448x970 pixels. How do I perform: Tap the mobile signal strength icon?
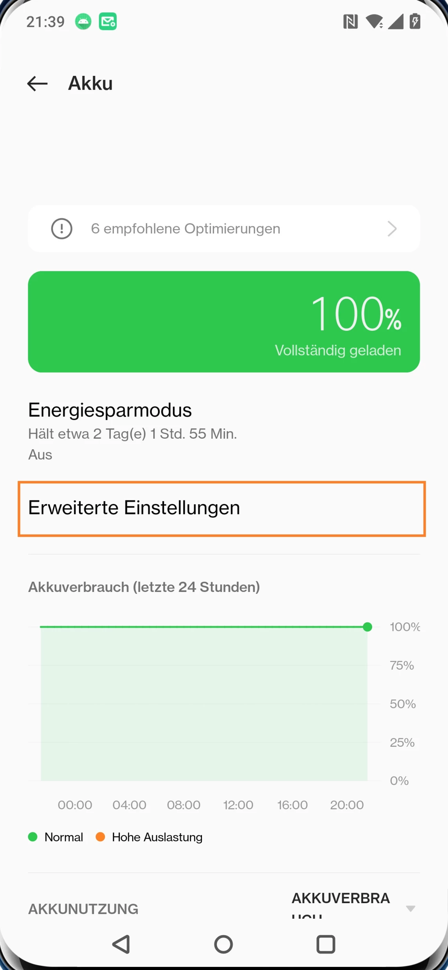(396, 22)
